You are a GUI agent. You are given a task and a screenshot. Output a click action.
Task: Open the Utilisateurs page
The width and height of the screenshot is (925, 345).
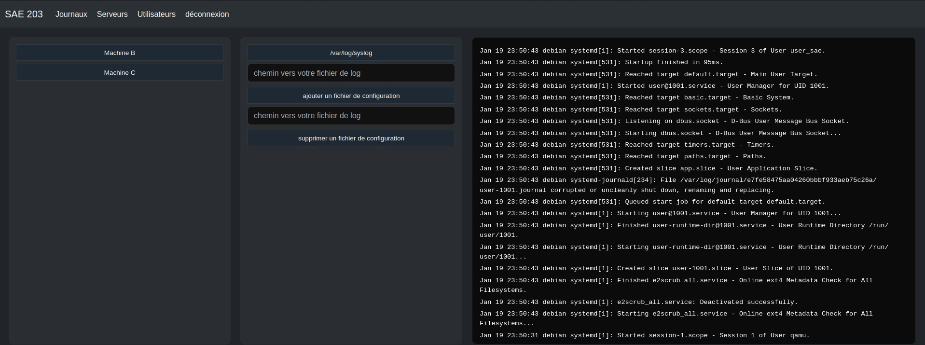pyautogui.click(x=156, y=14)
